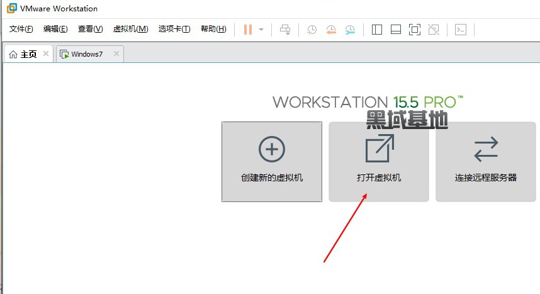Open the 虚拟机(M) menu
540x294 pixels.
click(x=130, y=29)
